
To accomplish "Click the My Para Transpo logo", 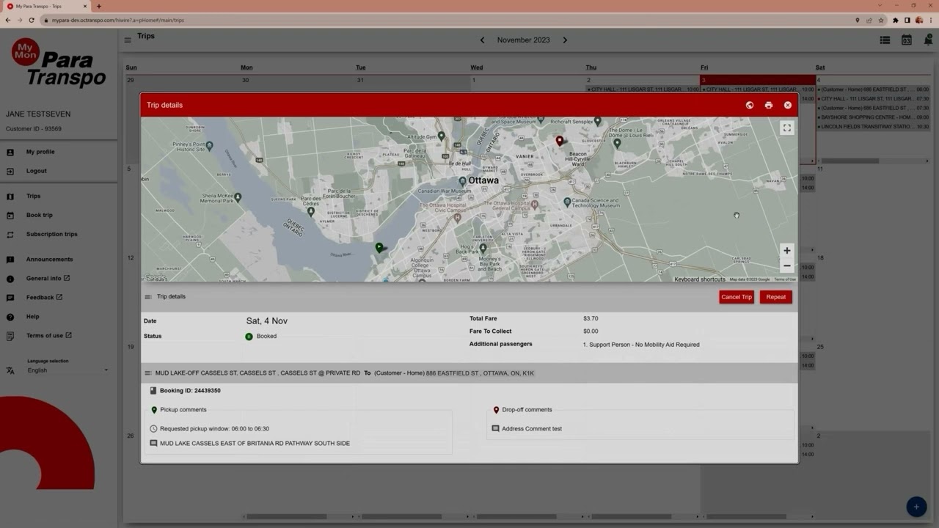I will pyautogui.click(x=59, y=63).
